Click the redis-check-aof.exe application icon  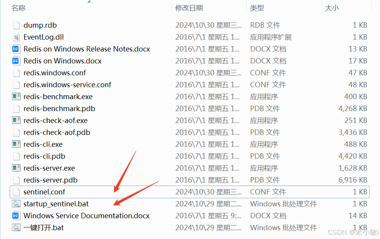(x=16, y=121)
